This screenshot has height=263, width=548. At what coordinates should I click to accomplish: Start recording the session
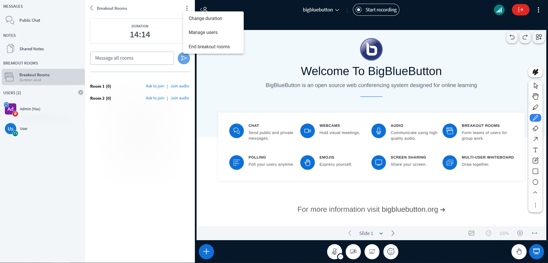tap(376, 10)
